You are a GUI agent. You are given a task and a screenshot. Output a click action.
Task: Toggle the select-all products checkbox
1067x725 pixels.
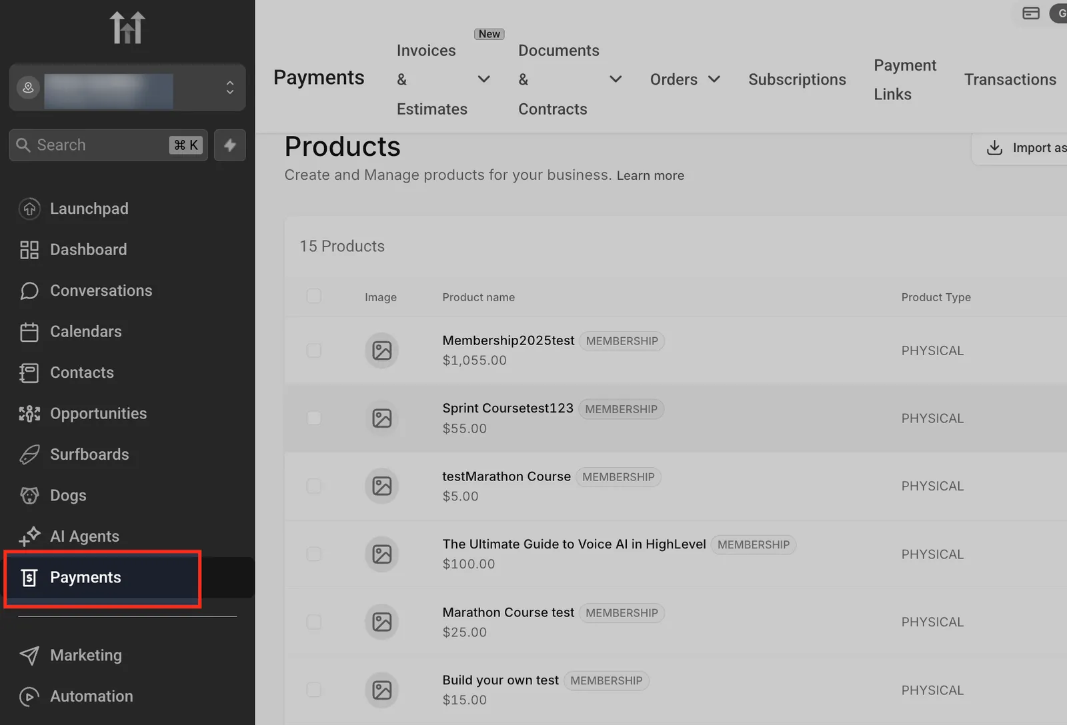tap(313, 296)
